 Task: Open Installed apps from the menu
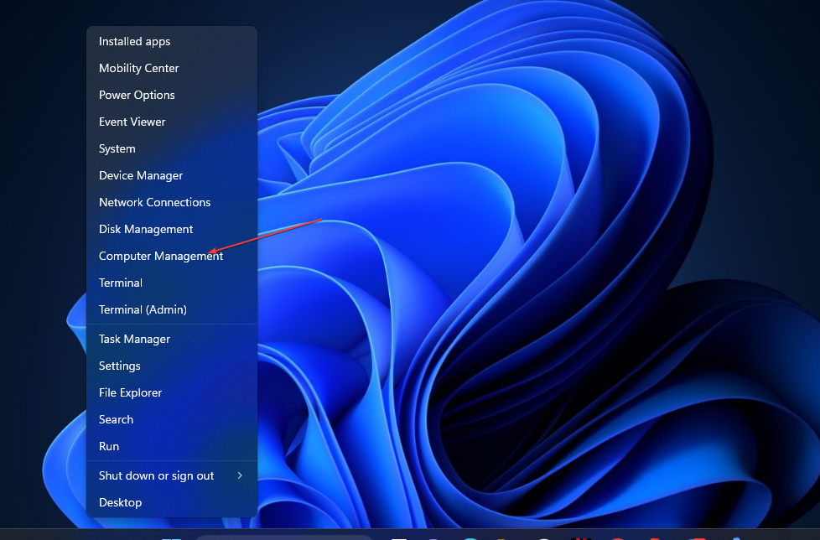(134, 41)
